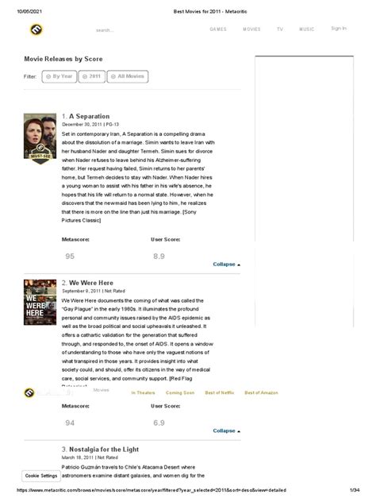The width and height of the screenshot is (376, 502).
Task: Click the Metacritic logo in top header
Action: coord(36,29)
